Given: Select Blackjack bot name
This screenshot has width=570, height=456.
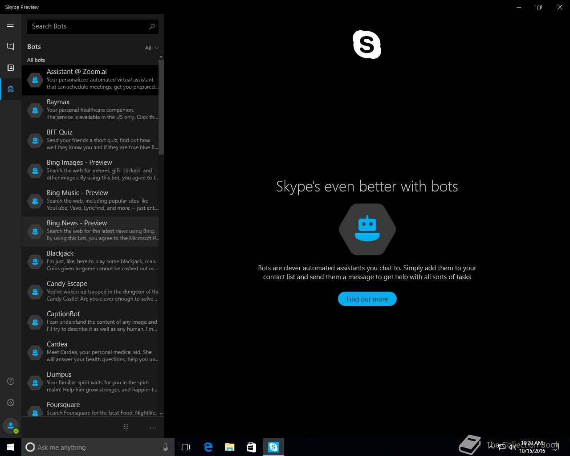Looking at the screenshot, I should tap(60, 253).
